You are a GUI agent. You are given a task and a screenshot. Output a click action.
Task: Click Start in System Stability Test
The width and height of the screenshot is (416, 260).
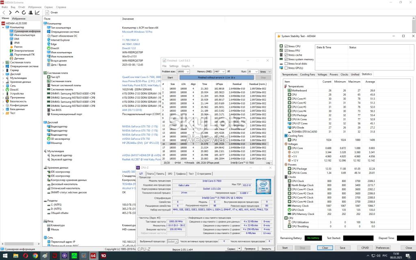285,248
